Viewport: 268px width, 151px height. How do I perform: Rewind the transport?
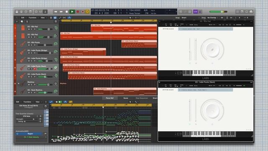(56, 12)
